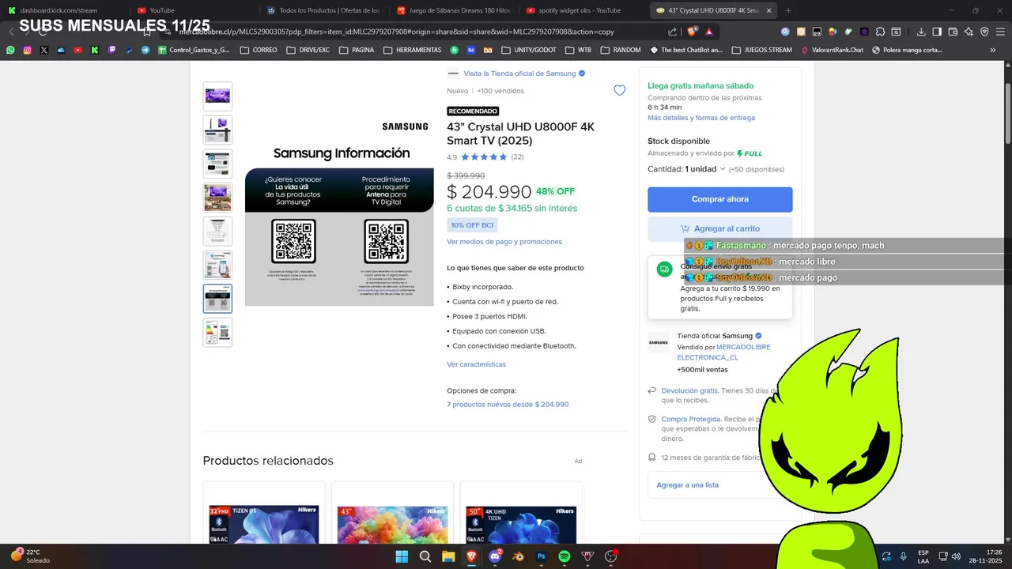Image resolution: width=1012 pixels, height=569 pixels.
Task: Open the ValorantRank.Chat bookmark
Action: tap(832, 50)
